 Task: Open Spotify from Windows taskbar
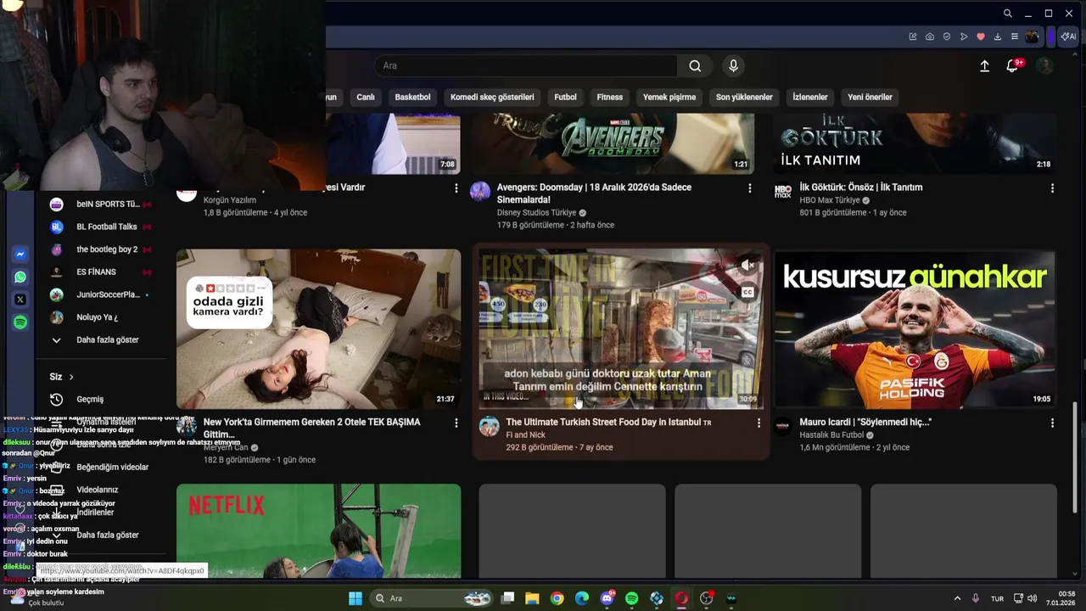coord(632,598)
